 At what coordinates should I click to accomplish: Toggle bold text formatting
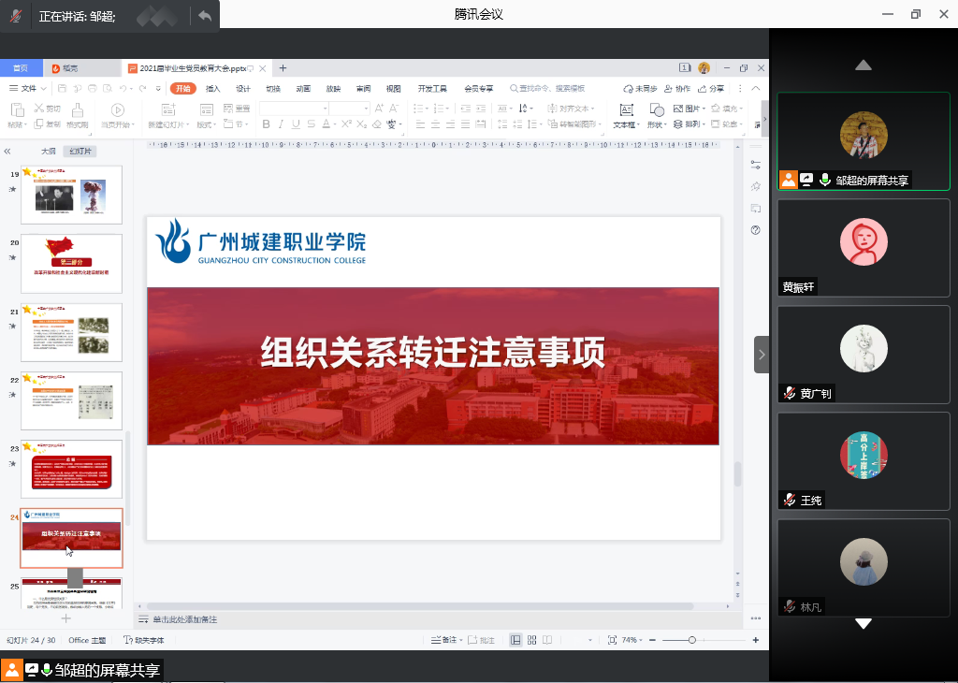point(266,124)
